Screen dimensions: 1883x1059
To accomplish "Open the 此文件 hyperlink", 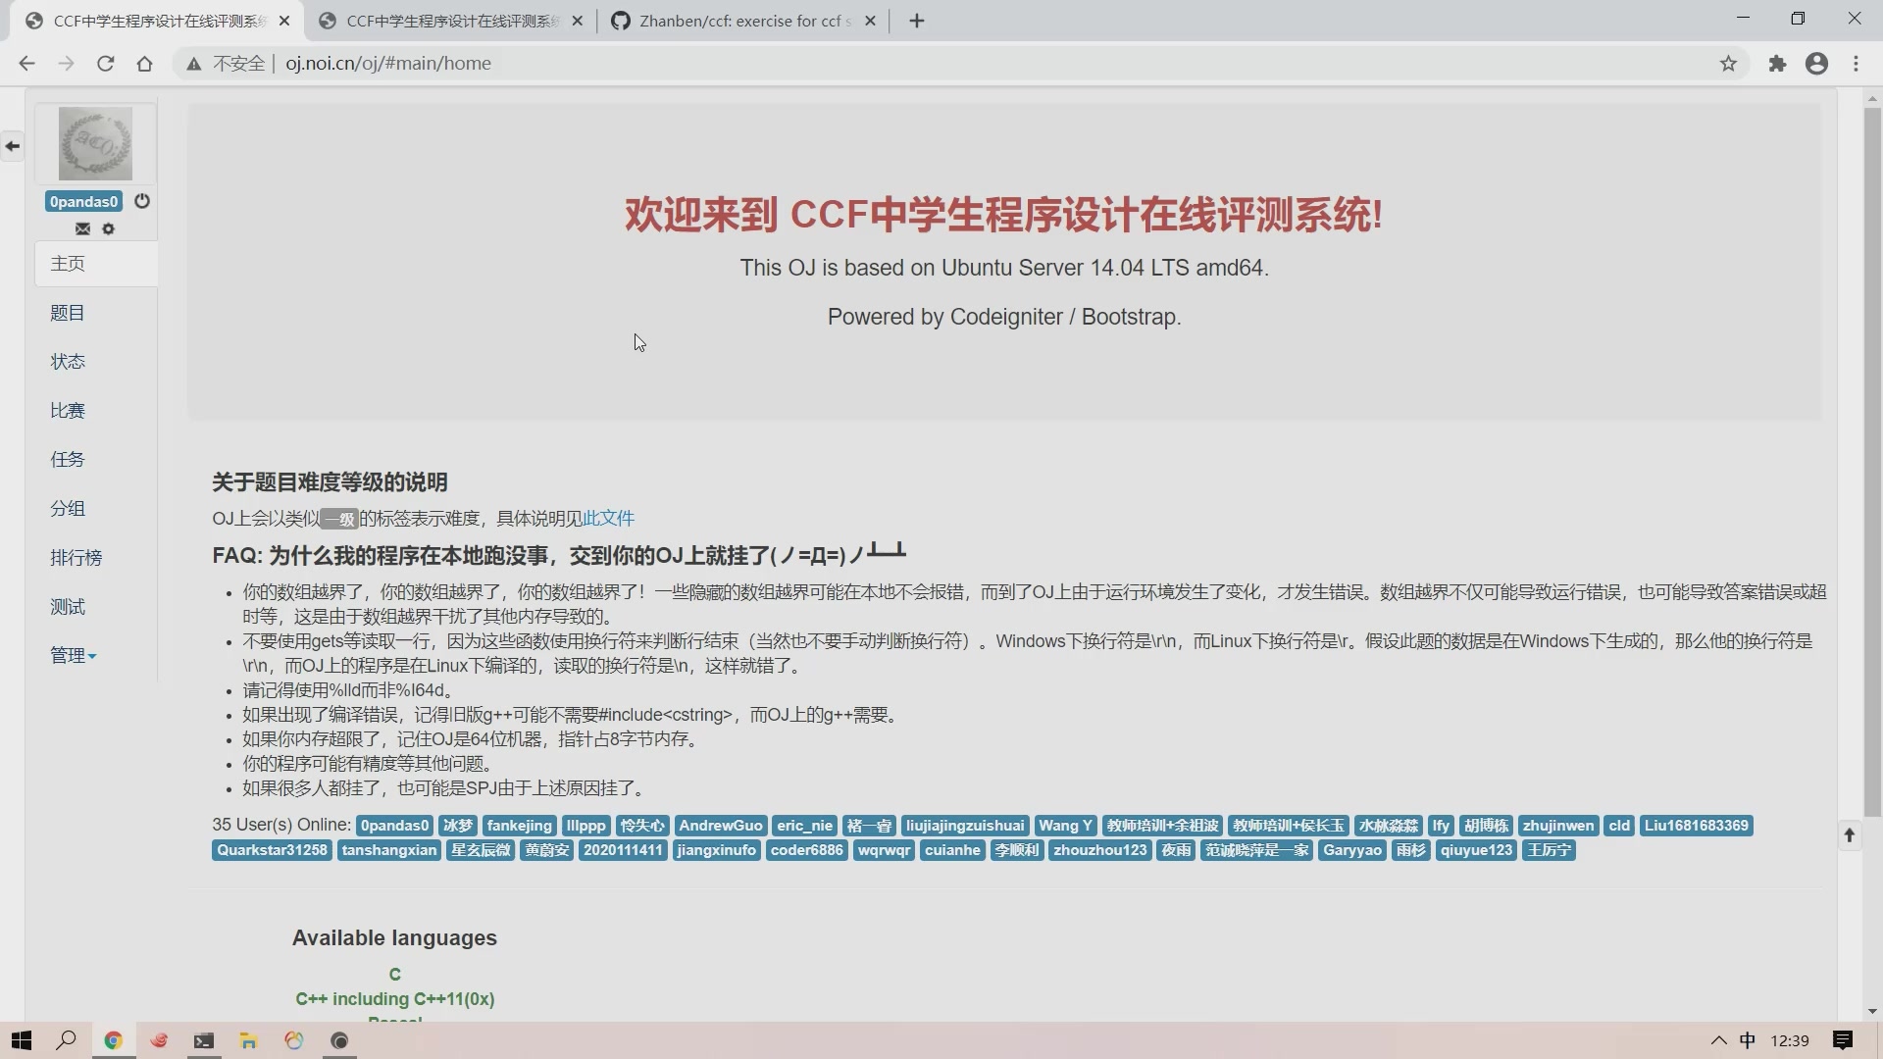I will (608, 519).
